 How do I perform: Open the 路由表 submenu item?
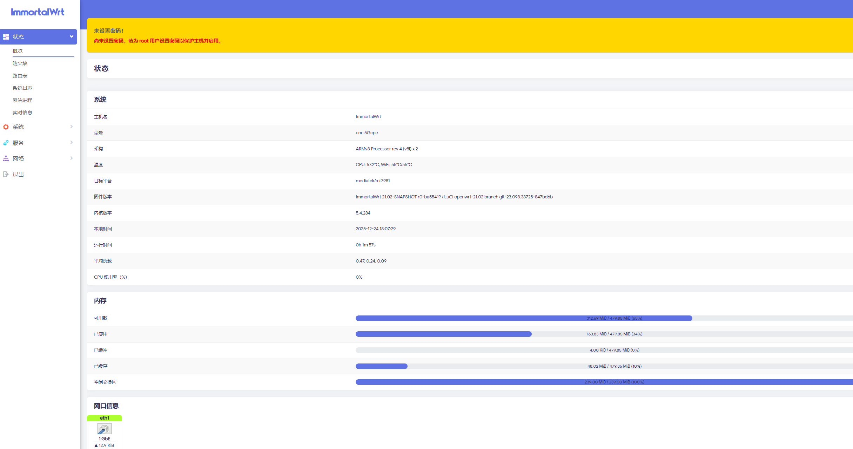(20, 76)
